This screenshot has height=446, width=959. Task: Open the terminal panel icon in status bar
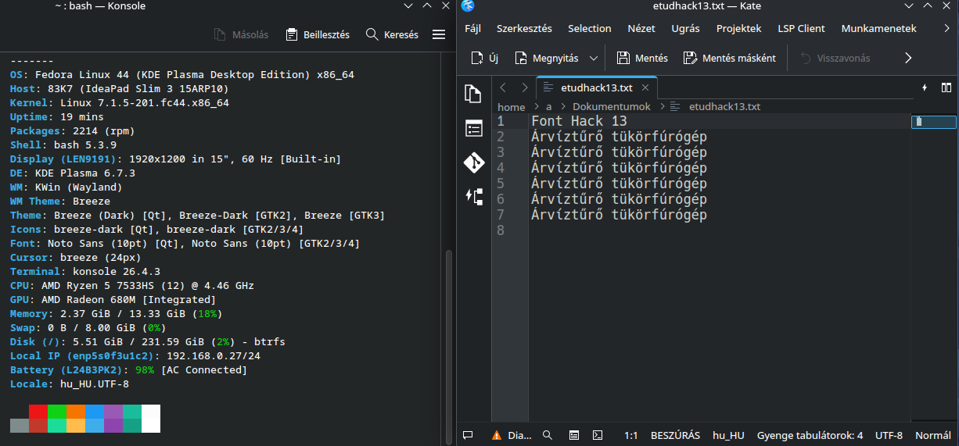(x=597, y=435)
